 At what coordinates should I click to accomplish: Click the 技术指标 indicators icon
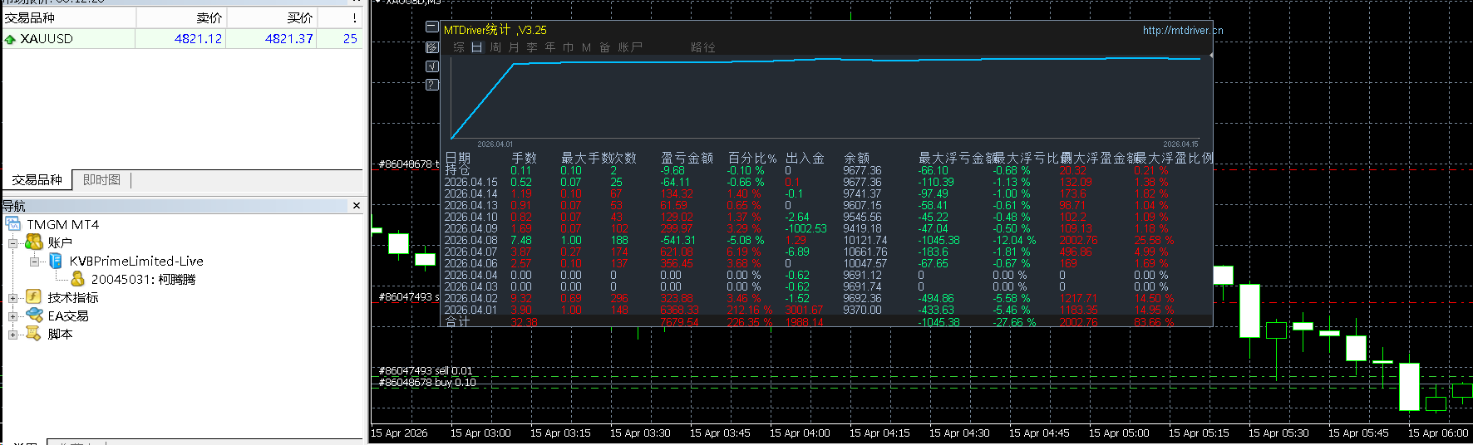(x=34, y=297)
